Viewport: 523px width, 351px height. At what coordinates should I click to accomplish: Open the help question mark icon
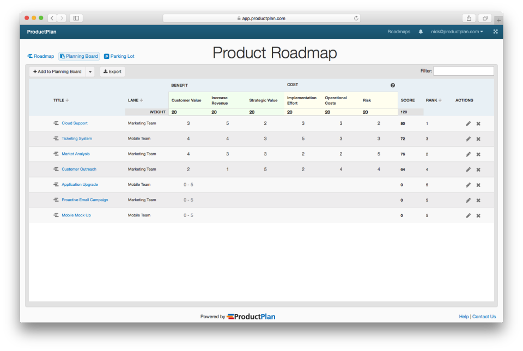[393, 86]
